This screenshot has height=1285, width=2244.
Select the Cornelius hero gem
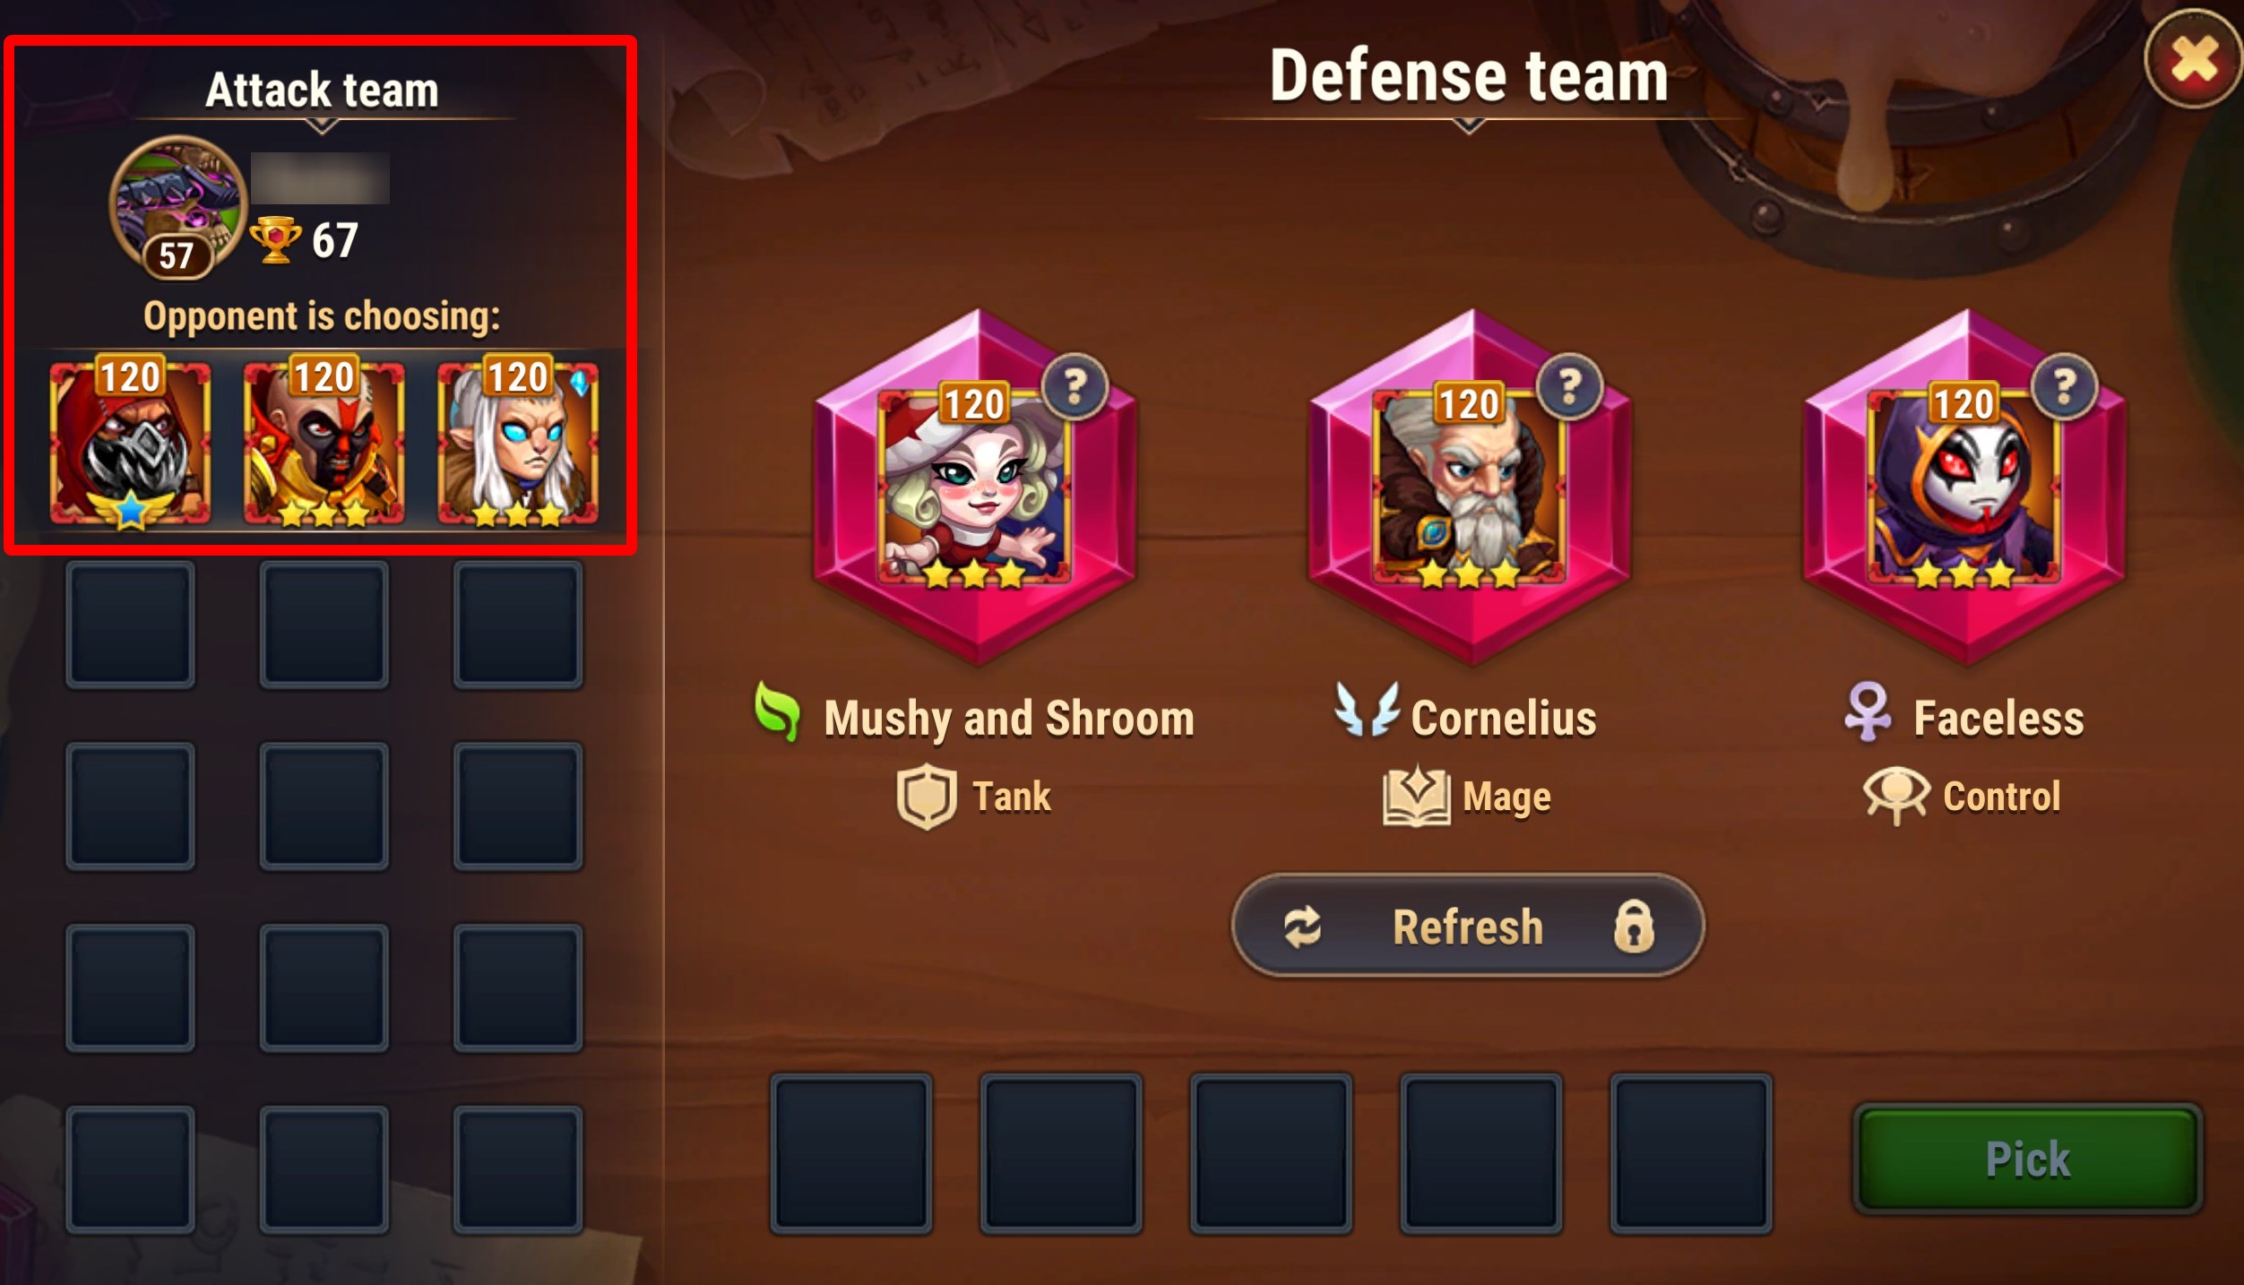(x=1470, y=487)
